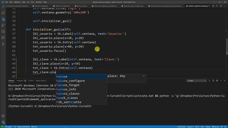Select the 'place_forget' suggestion
The image size is (228, 128).
[x=81, y=85]
